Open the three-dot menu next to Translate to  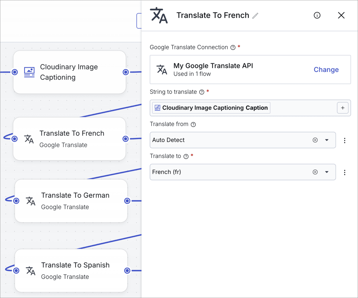pyautogui.click(x=345, y=172)
